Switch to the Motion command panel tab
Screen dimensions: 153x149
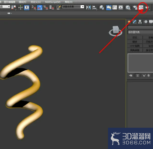pyautogui.click(x=146, y=22)
